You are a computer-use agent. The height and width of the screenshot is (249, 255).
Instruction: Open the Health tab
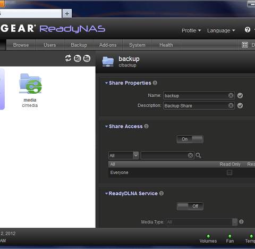(x=166, y=45)
